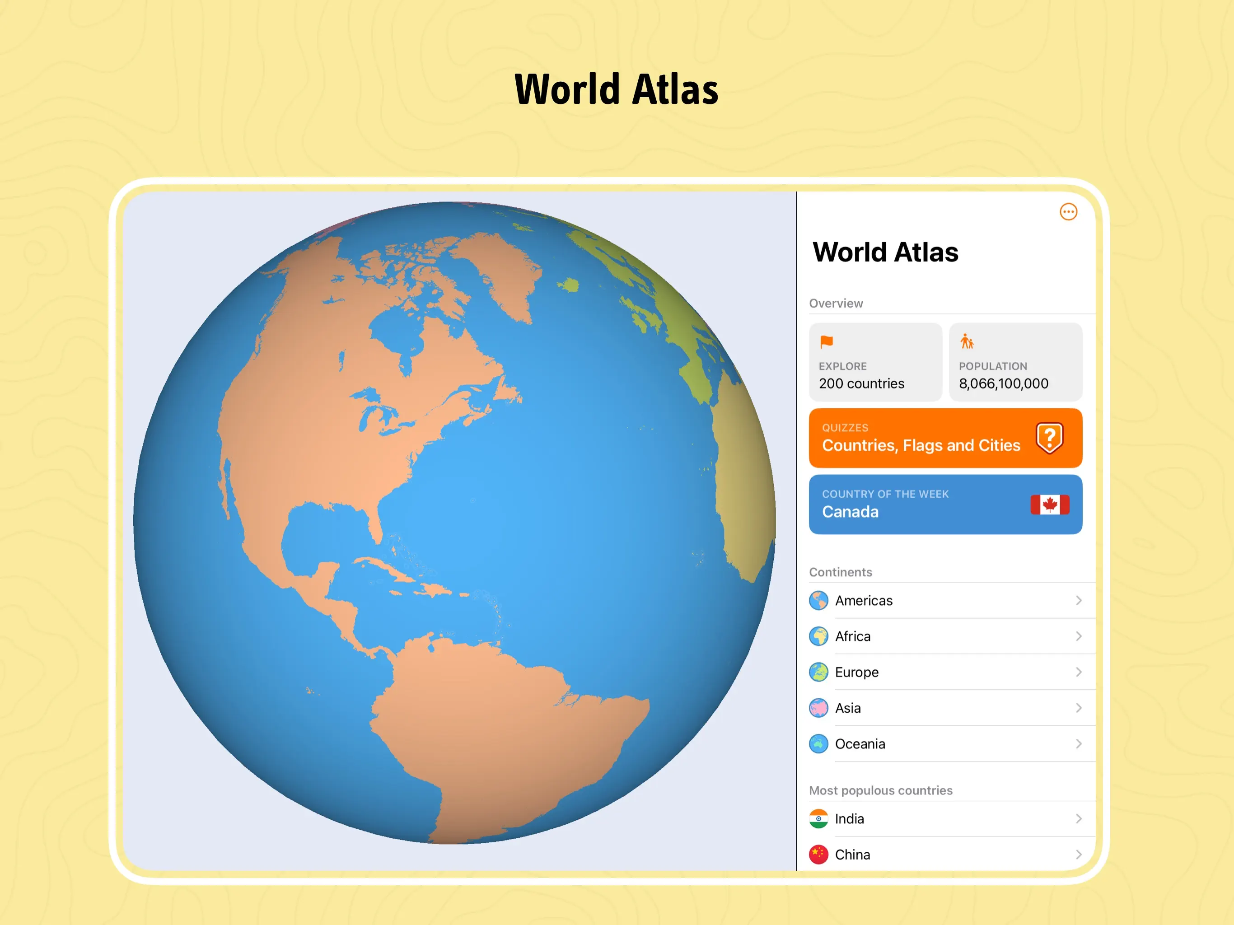Click the Africa globe icon
The width and height of the screenshot is (1234, 925).
[818, 636]
